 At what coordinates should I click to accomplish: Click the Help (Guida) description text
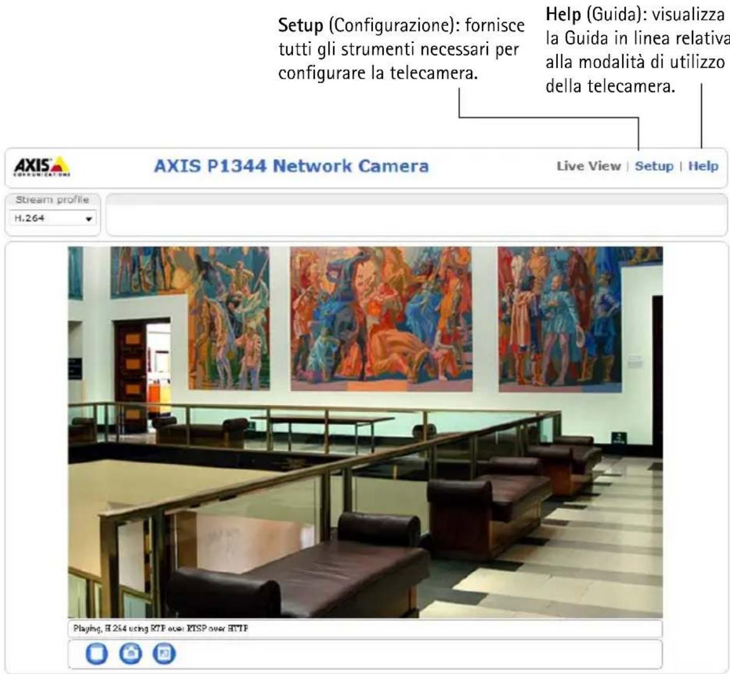pyautogui.click(x=638, y=50)
